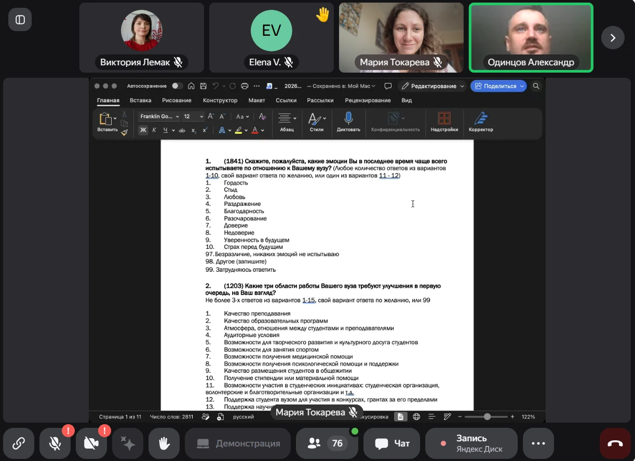The width and height of the screenshot is (635, 461).
Task: Toggle bold formatting (Ж) button
Action: [x=143, y=130]
